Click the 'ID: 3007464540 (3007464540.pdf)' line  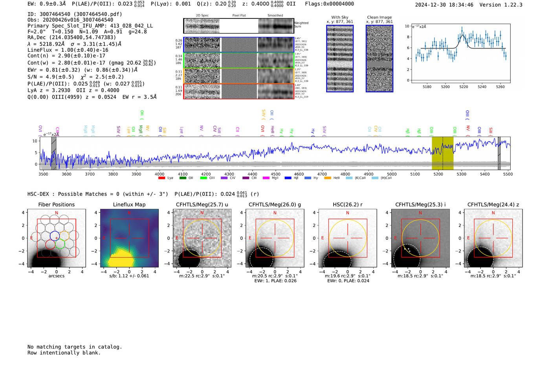(x=75, y=14)
